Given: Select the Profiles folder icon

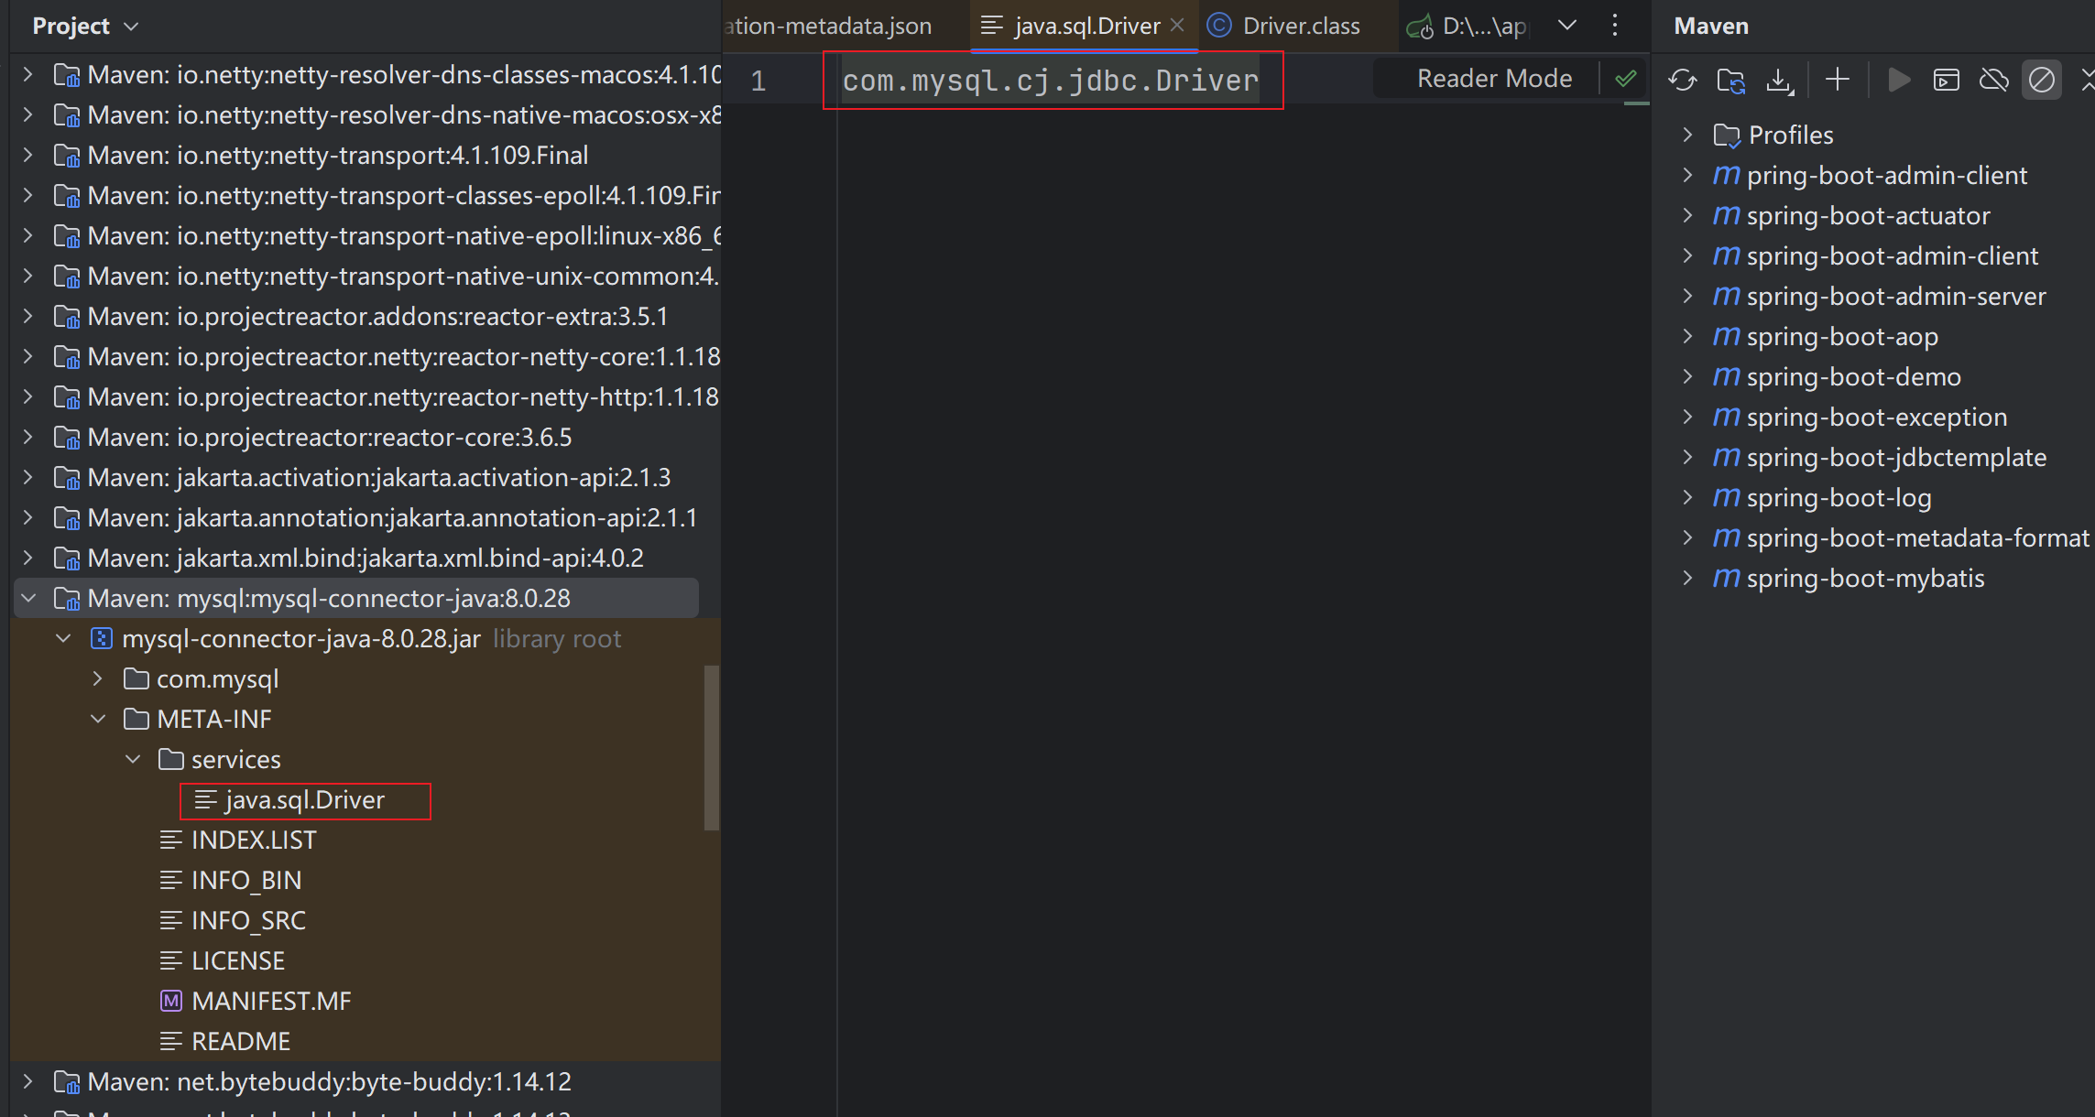Looking at the screenshot, I should click(1727, 136).
